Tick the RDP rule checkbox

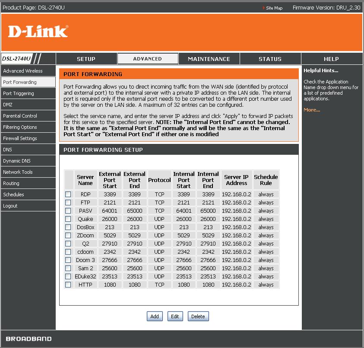point(68,195)
